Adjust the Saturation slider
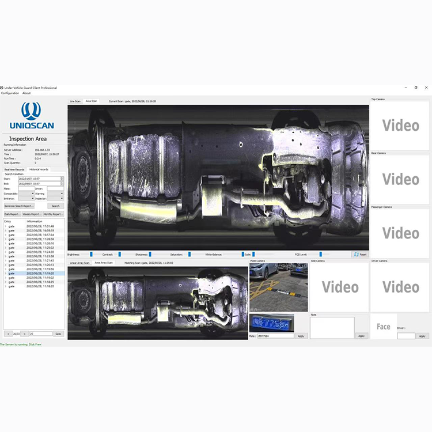 pyautogui.click(x=190, y=254)
